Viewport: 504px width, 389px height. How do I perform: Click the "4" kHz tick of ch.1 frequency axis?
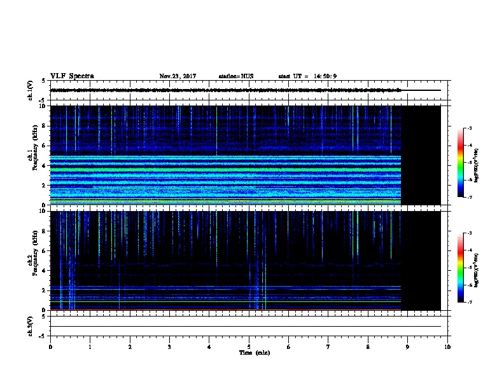coord(45,166)
